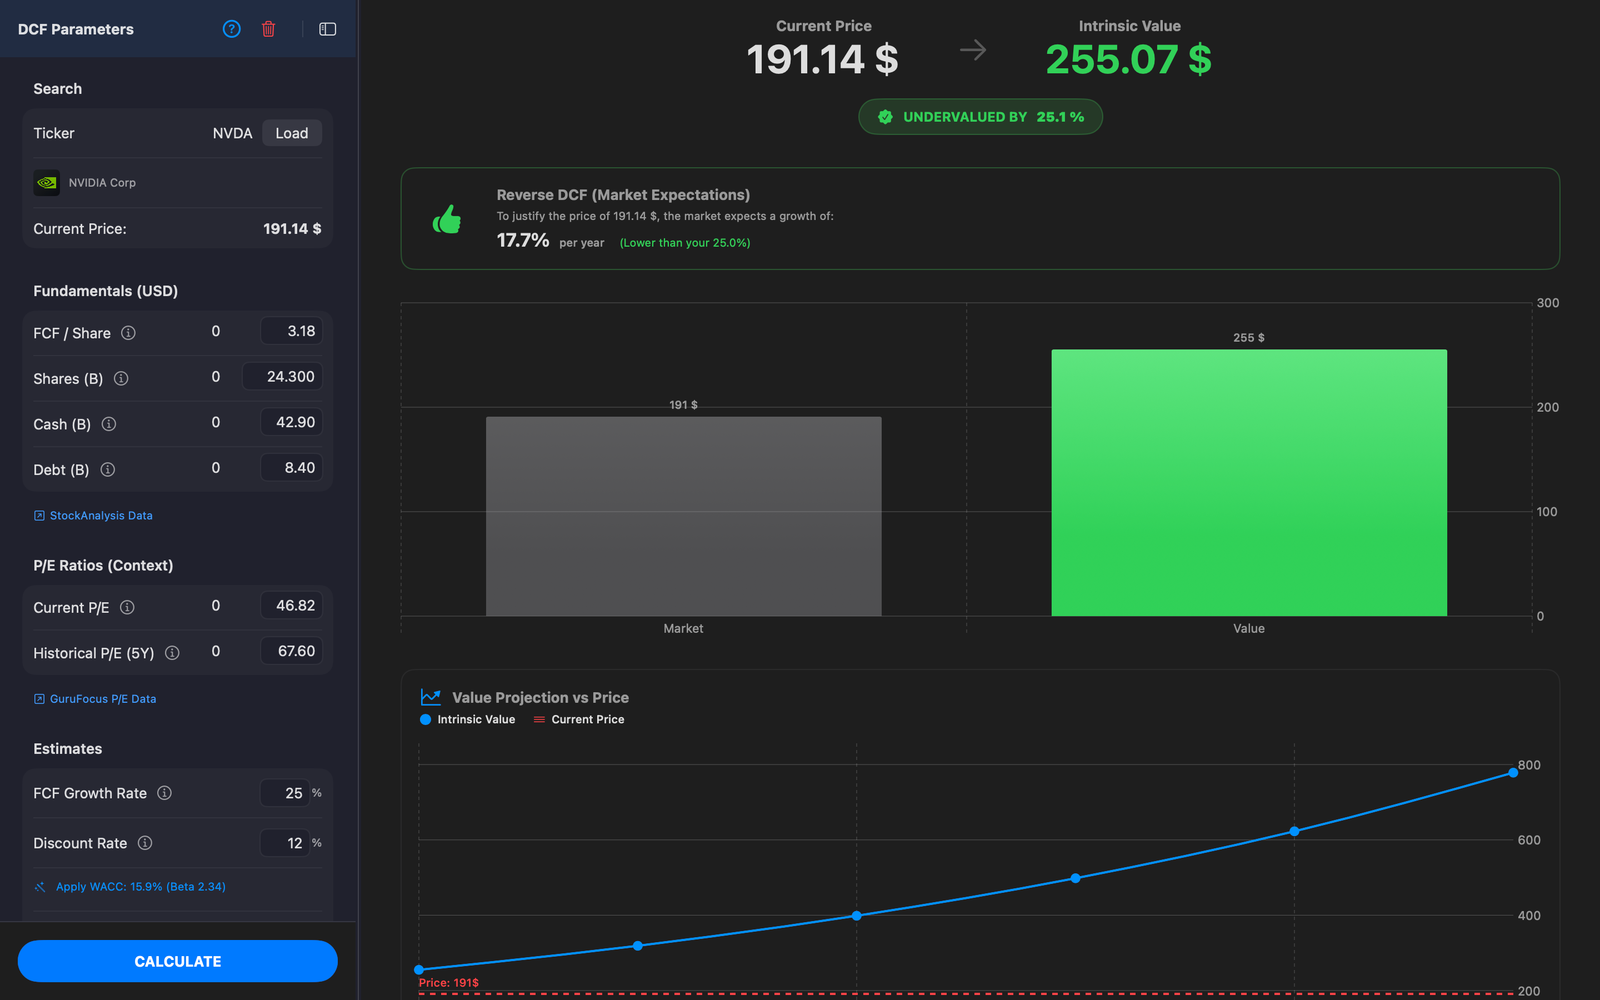The height and width of the screenshot is (1000, 1600).
Task: Toggle the Intrinsic Value series in the legend
Action: click(468, 719)
